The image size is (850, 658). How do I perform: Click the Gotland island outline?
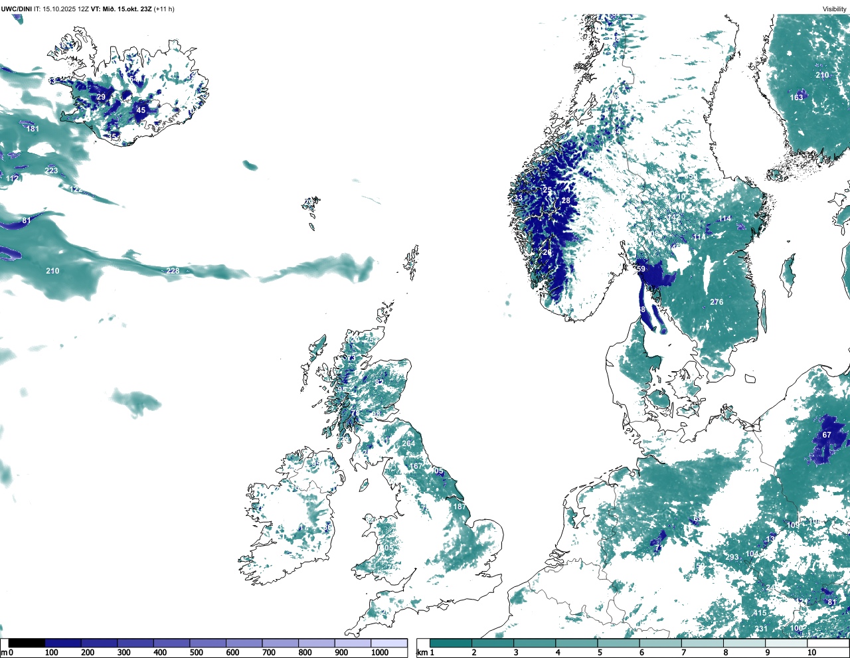click(x=789, y=275)
